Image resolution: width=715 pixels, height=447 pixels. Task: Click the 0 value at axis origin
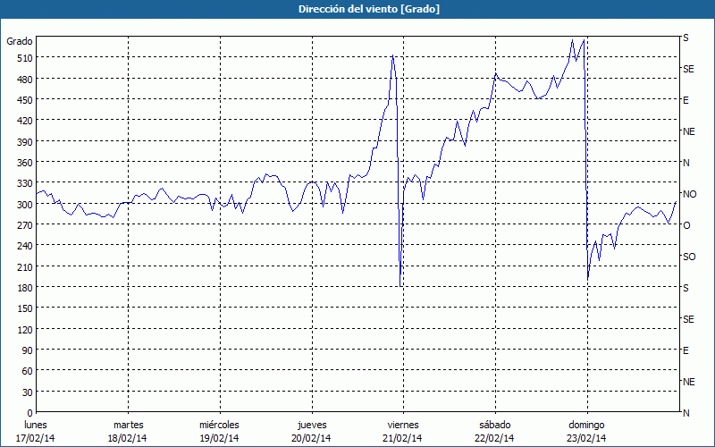(x=29, y=413)
